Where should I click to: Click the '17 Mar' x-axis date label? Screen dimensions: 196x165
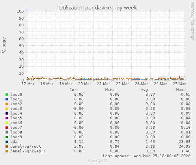pos(28,84)
